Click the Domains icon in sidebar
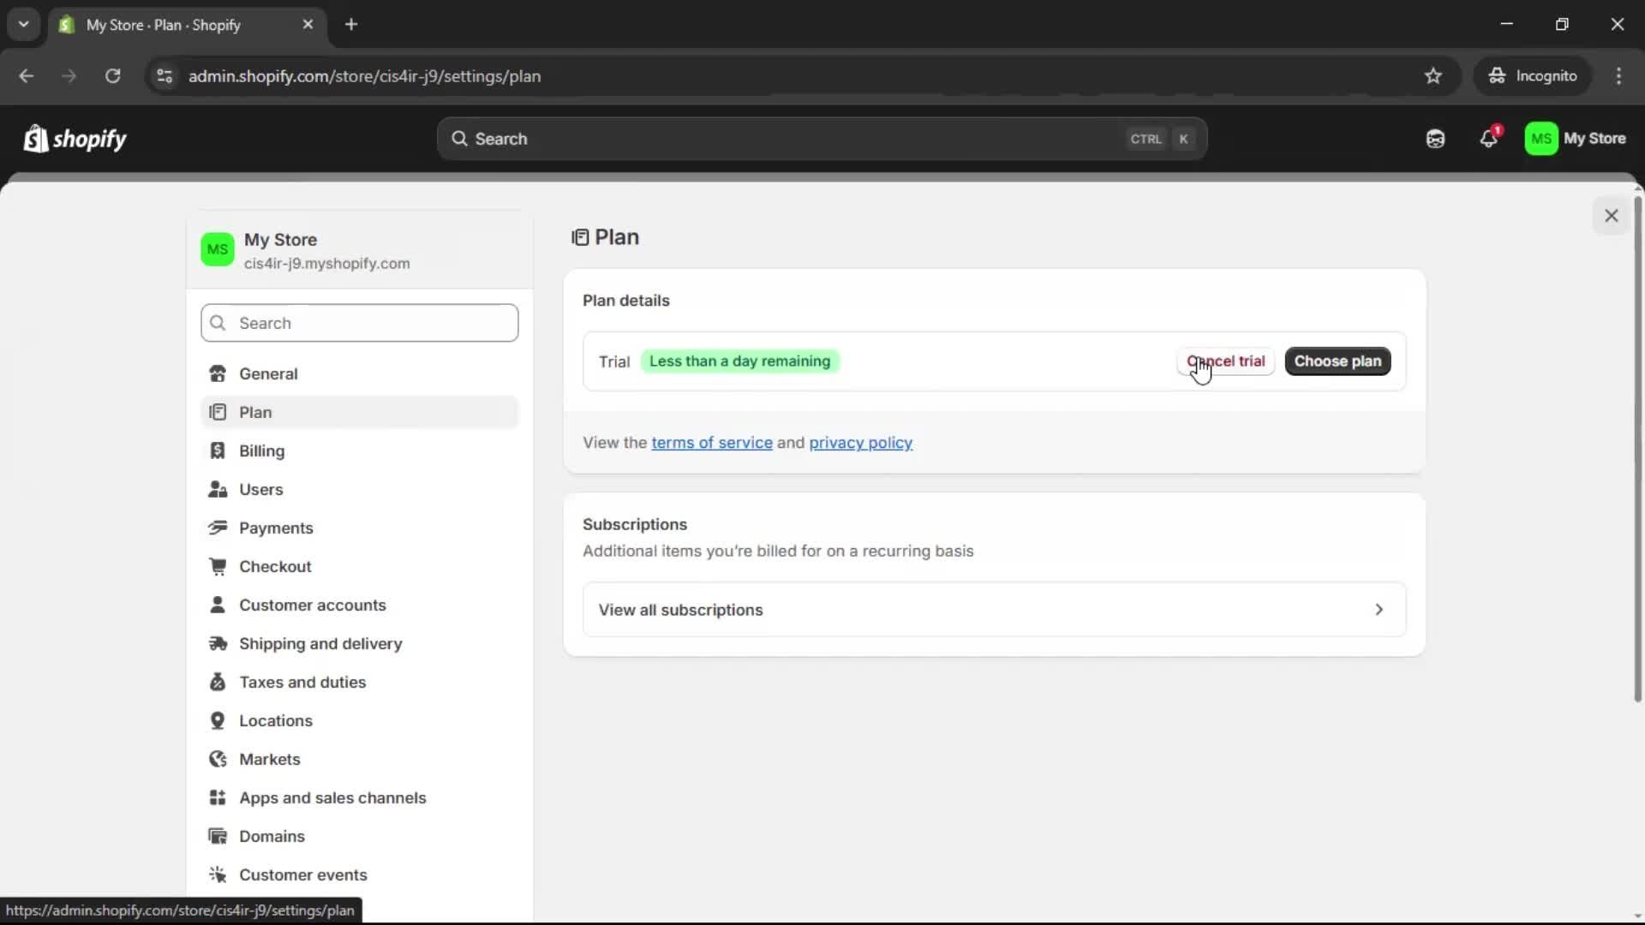Screen dimensions: 1645x925 pos(218,837)
